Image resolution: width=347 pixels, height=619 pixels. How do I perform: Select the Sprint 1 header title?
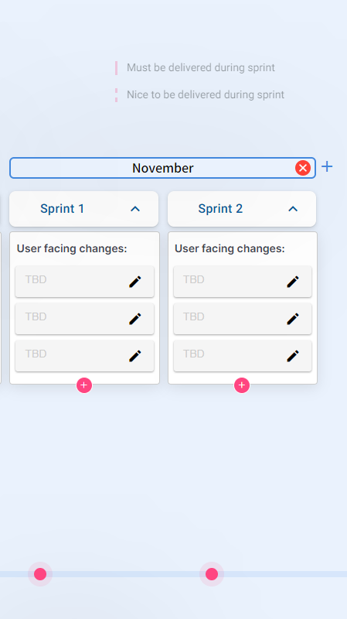63,208
